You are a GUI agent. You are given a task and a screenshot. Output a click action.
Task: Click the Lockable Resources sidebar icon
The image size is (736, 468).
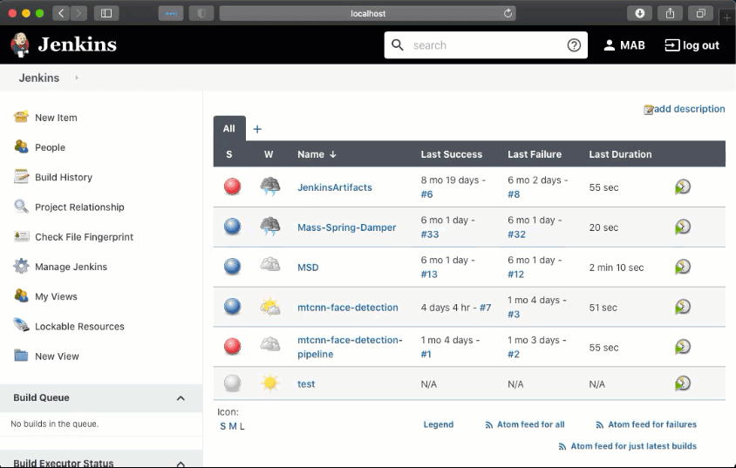(22, 326)
